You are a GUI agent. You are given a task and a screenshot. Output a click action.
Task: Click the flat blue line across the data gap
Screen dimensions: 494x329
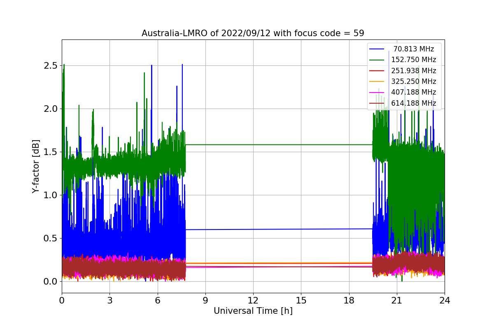tap(279, 229)
